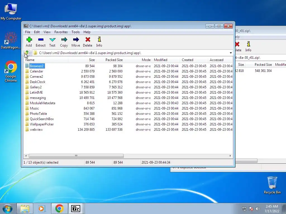Select the WallpaperPicker folder name
This screenshot has height=214, width=286.
pos(42,124)
